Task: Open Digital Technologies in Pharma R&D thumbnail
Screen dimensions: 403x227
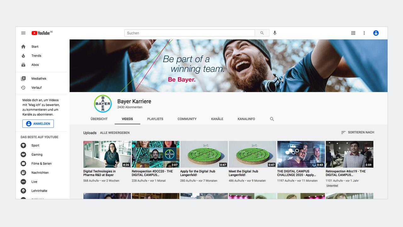Action: [107, 154]
